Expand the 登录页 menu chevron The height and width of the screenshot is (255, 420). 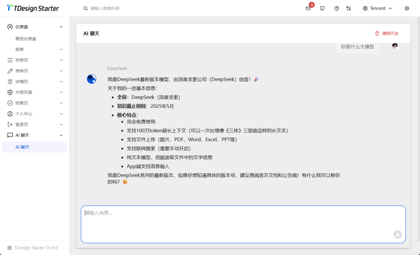click(x=61, y=125)
